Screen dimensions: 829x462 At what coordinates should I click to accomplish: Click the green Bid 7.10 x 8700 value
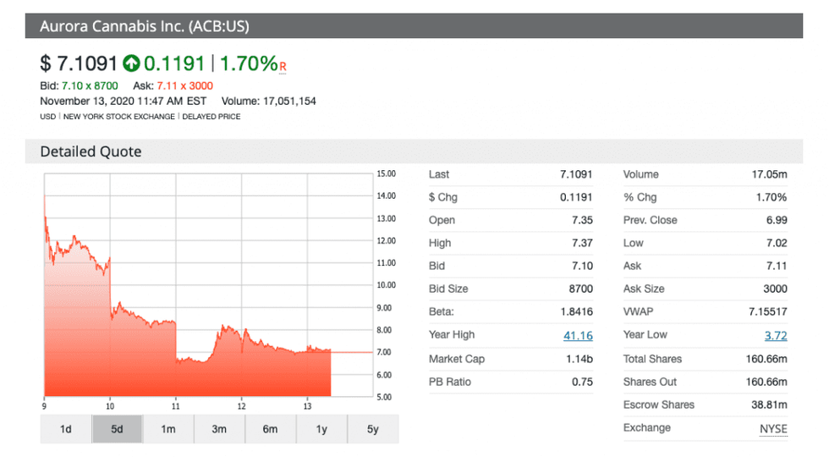[x=89, y=86]
